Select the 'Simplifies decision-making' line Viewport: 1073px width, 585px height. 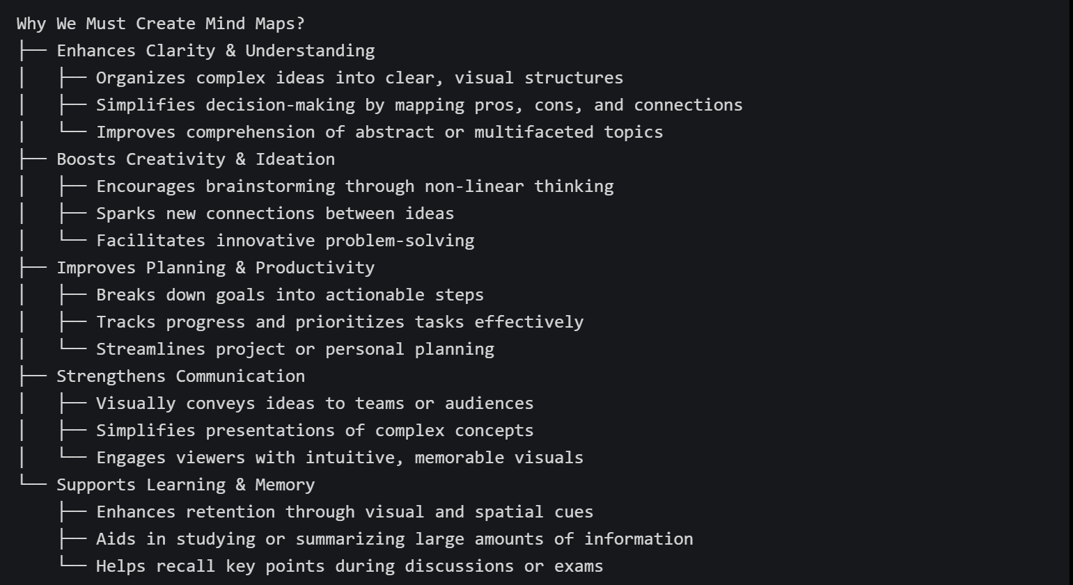(419, 105)
